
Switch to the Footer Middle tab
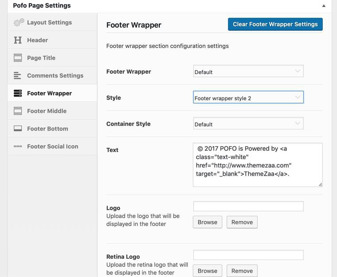click(46, 111)
